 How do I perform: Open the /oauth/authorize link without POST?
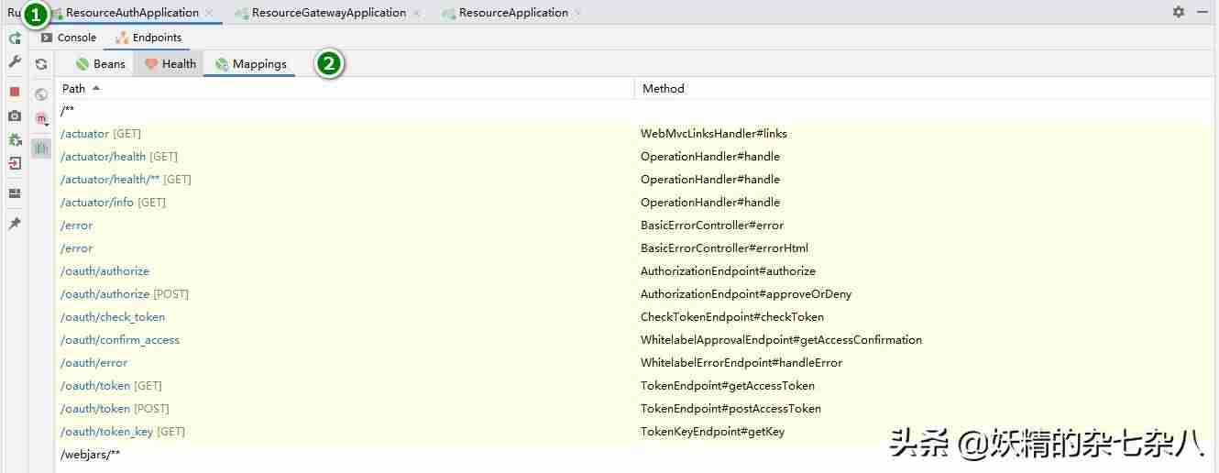[x=104, y=271]
